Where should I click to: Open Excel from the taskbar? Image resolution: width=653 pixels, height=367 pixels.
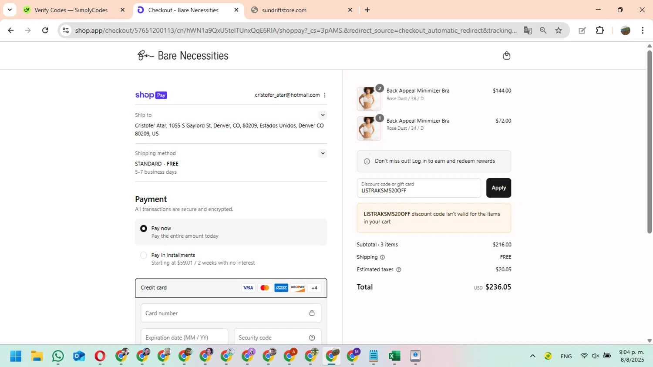tap(394, 356)
